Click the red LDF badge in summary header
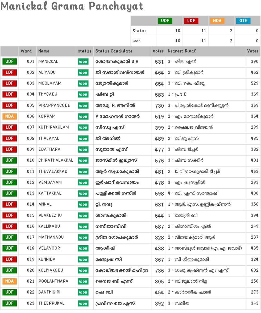The height and width of the screenshot is (313, 261). (x=191, y=21)
